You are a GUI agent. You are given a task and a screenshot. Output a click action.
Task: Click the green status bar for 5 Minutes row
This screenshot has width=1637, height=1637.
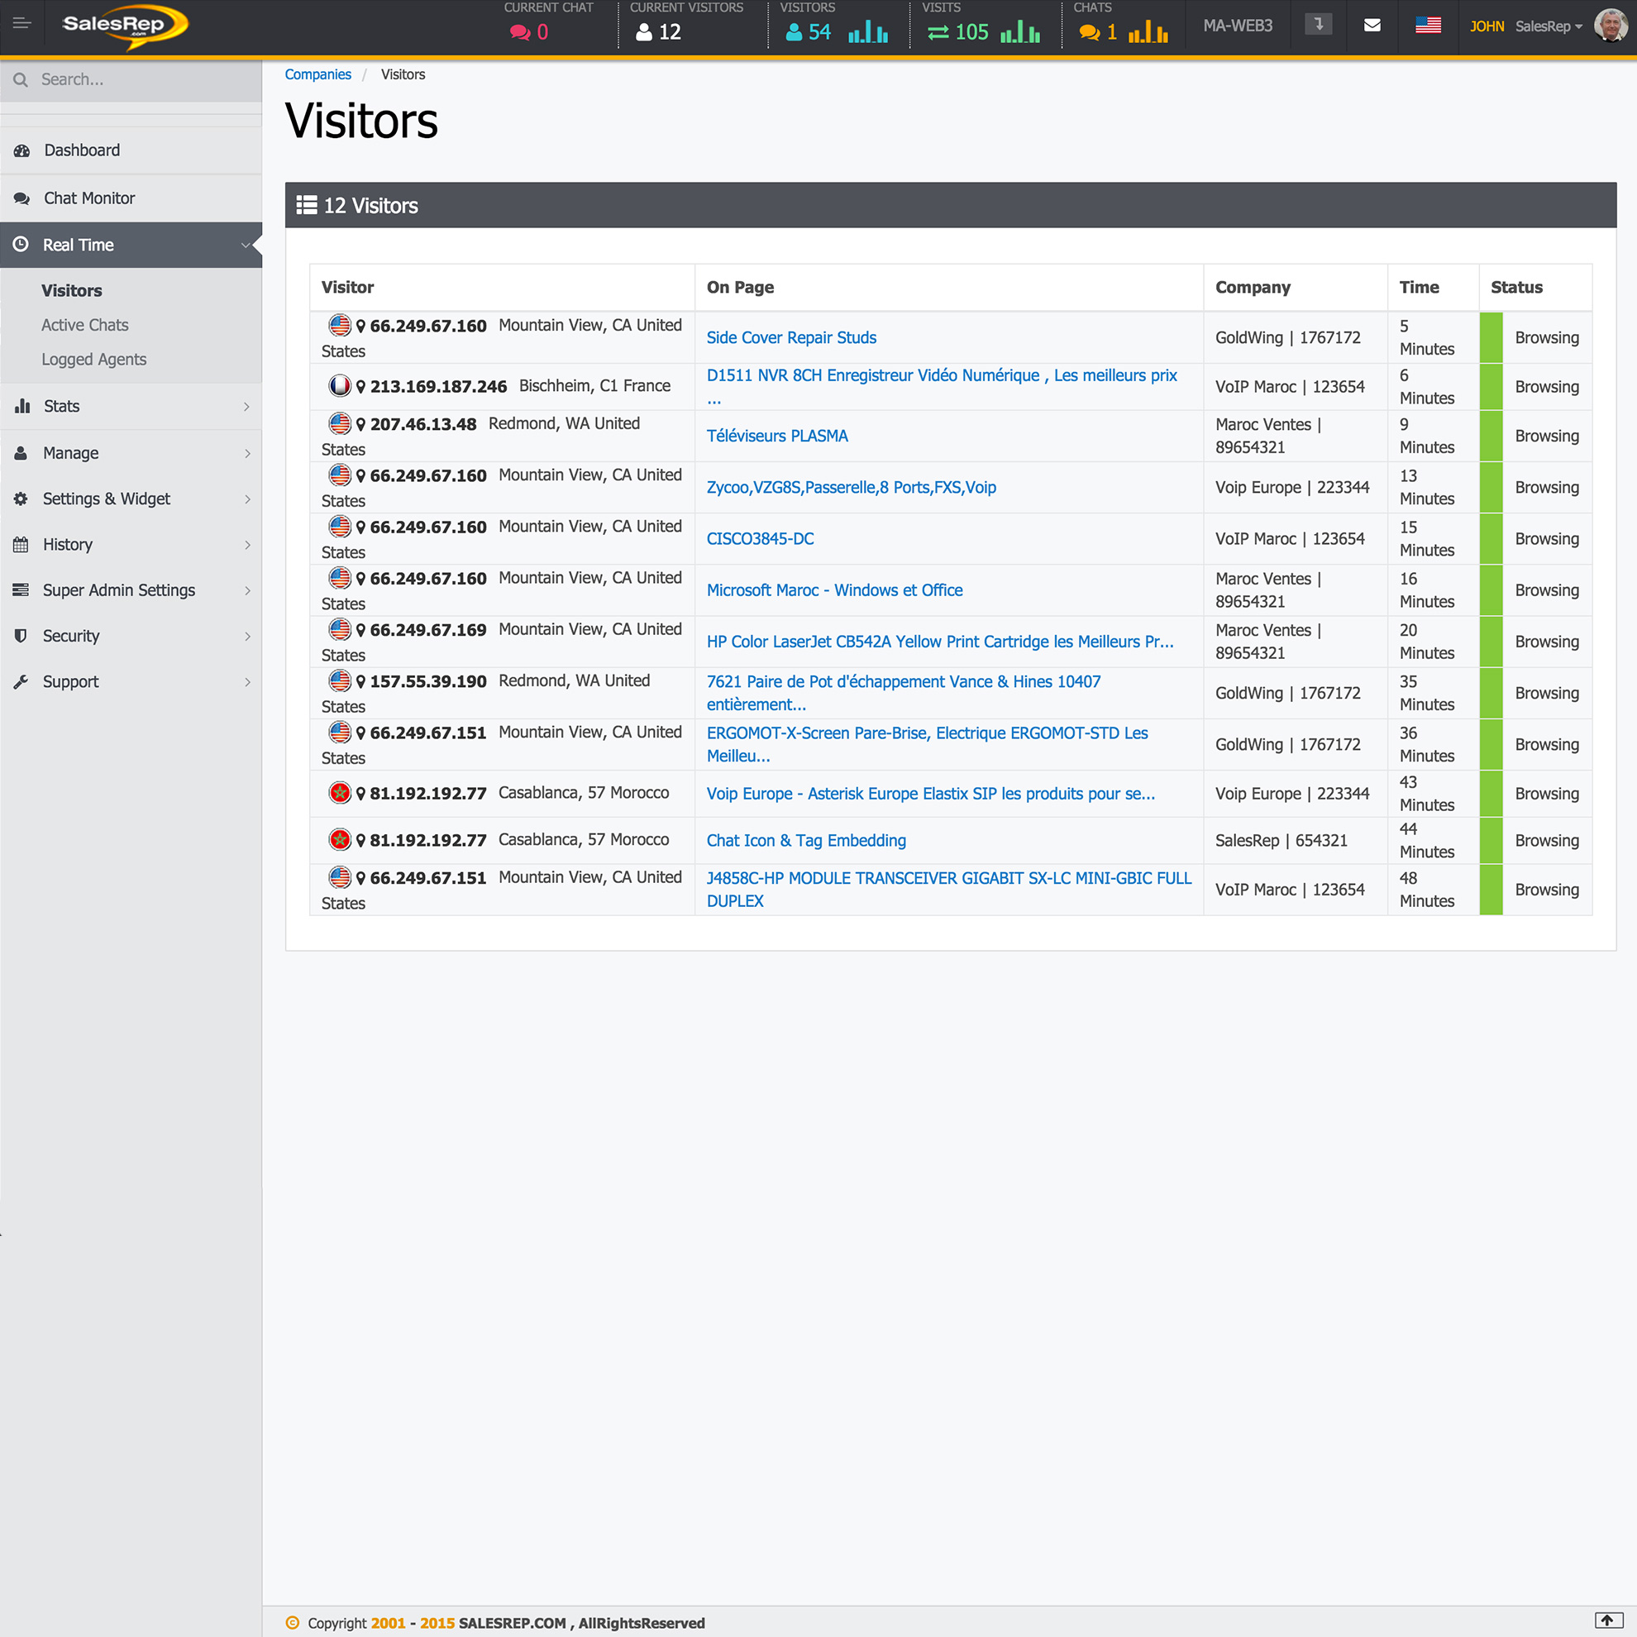pyautogui.click(x=1491, y=337)
